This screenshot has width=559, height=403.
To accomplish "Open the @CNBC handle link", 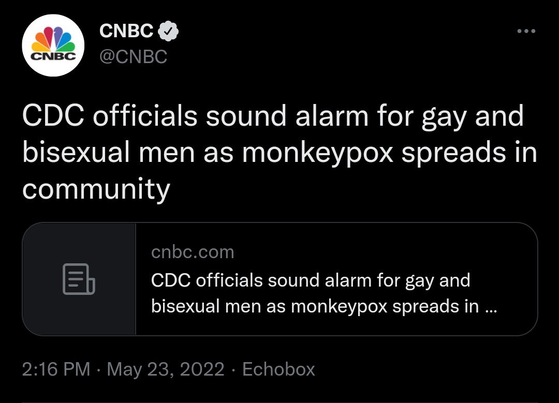I will (133, 57).
